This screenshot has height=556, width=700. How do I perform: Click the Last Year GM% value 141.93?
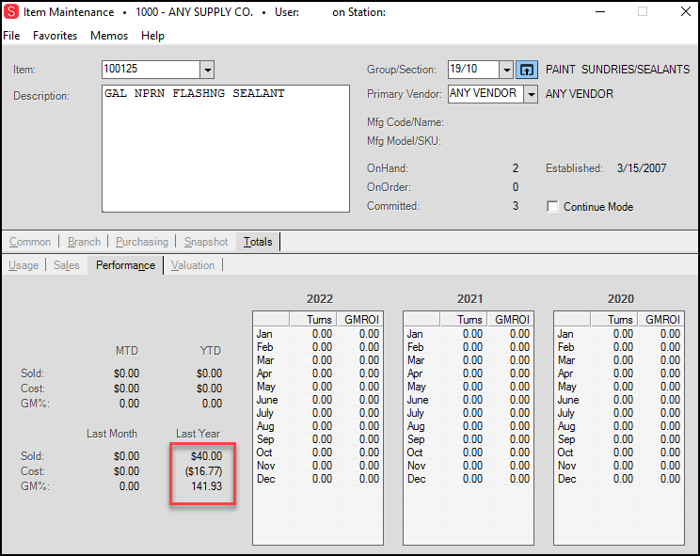click(206, 486)
